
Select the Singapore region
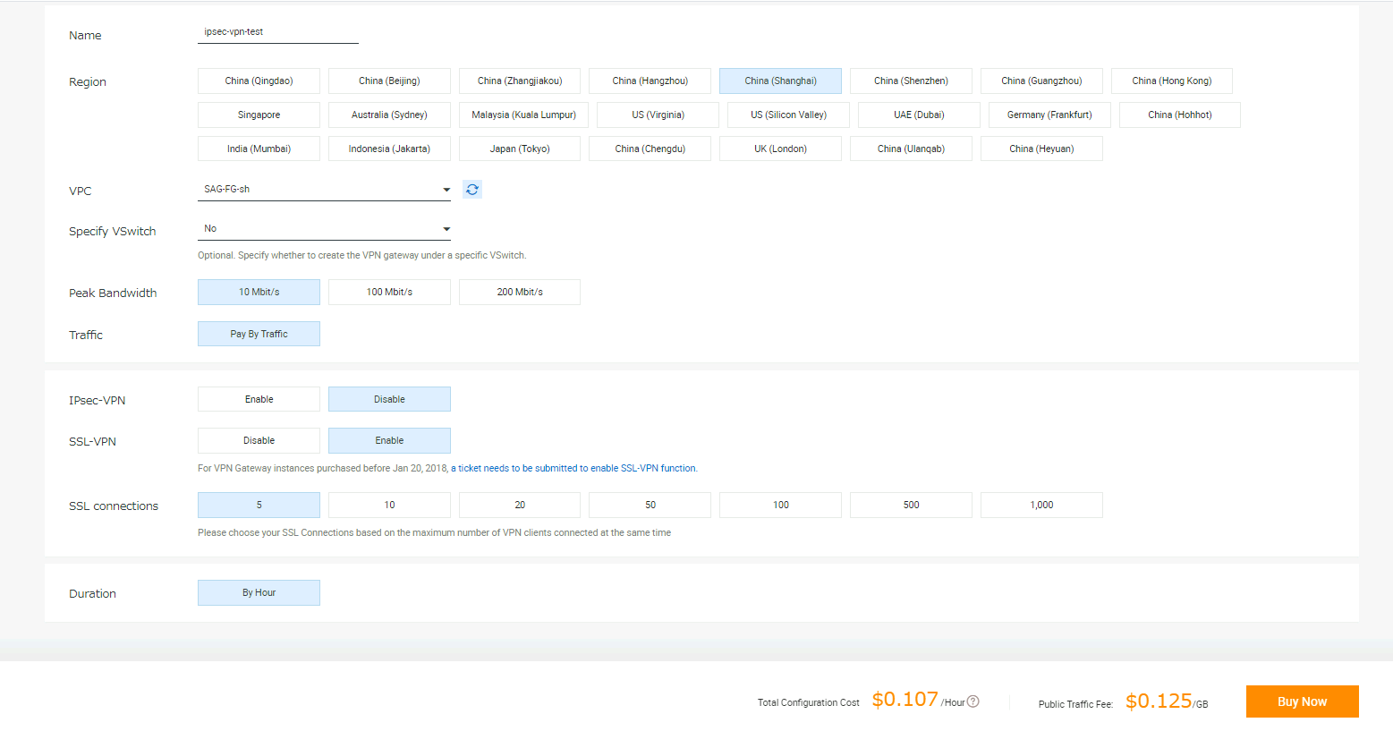point(259,115)
